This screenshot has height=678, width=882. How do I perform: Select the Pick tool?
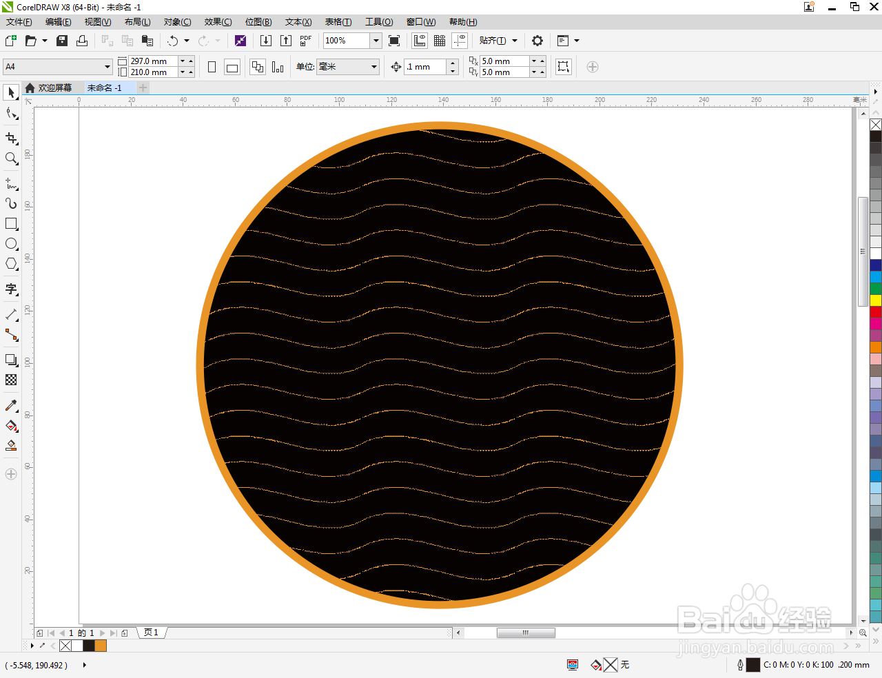coord(11,92)
